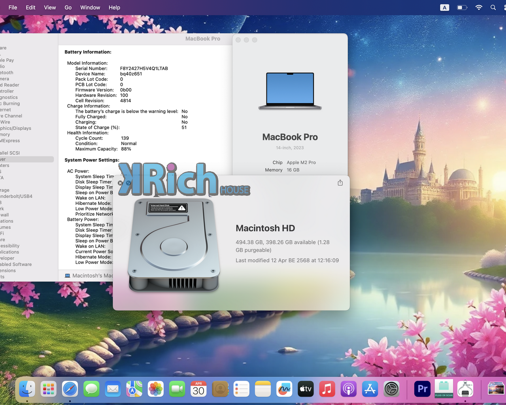This screenshot has height=405, width=506.
Task: Select the 'phics/Displays' sidebar entry
Action: pyautogui.click(x=15, y=128)
